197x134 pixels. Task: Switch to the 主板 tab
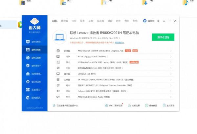(91, 21)
